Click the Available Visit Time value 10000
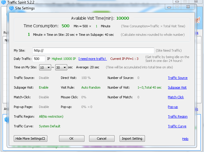 click(122, 18)
